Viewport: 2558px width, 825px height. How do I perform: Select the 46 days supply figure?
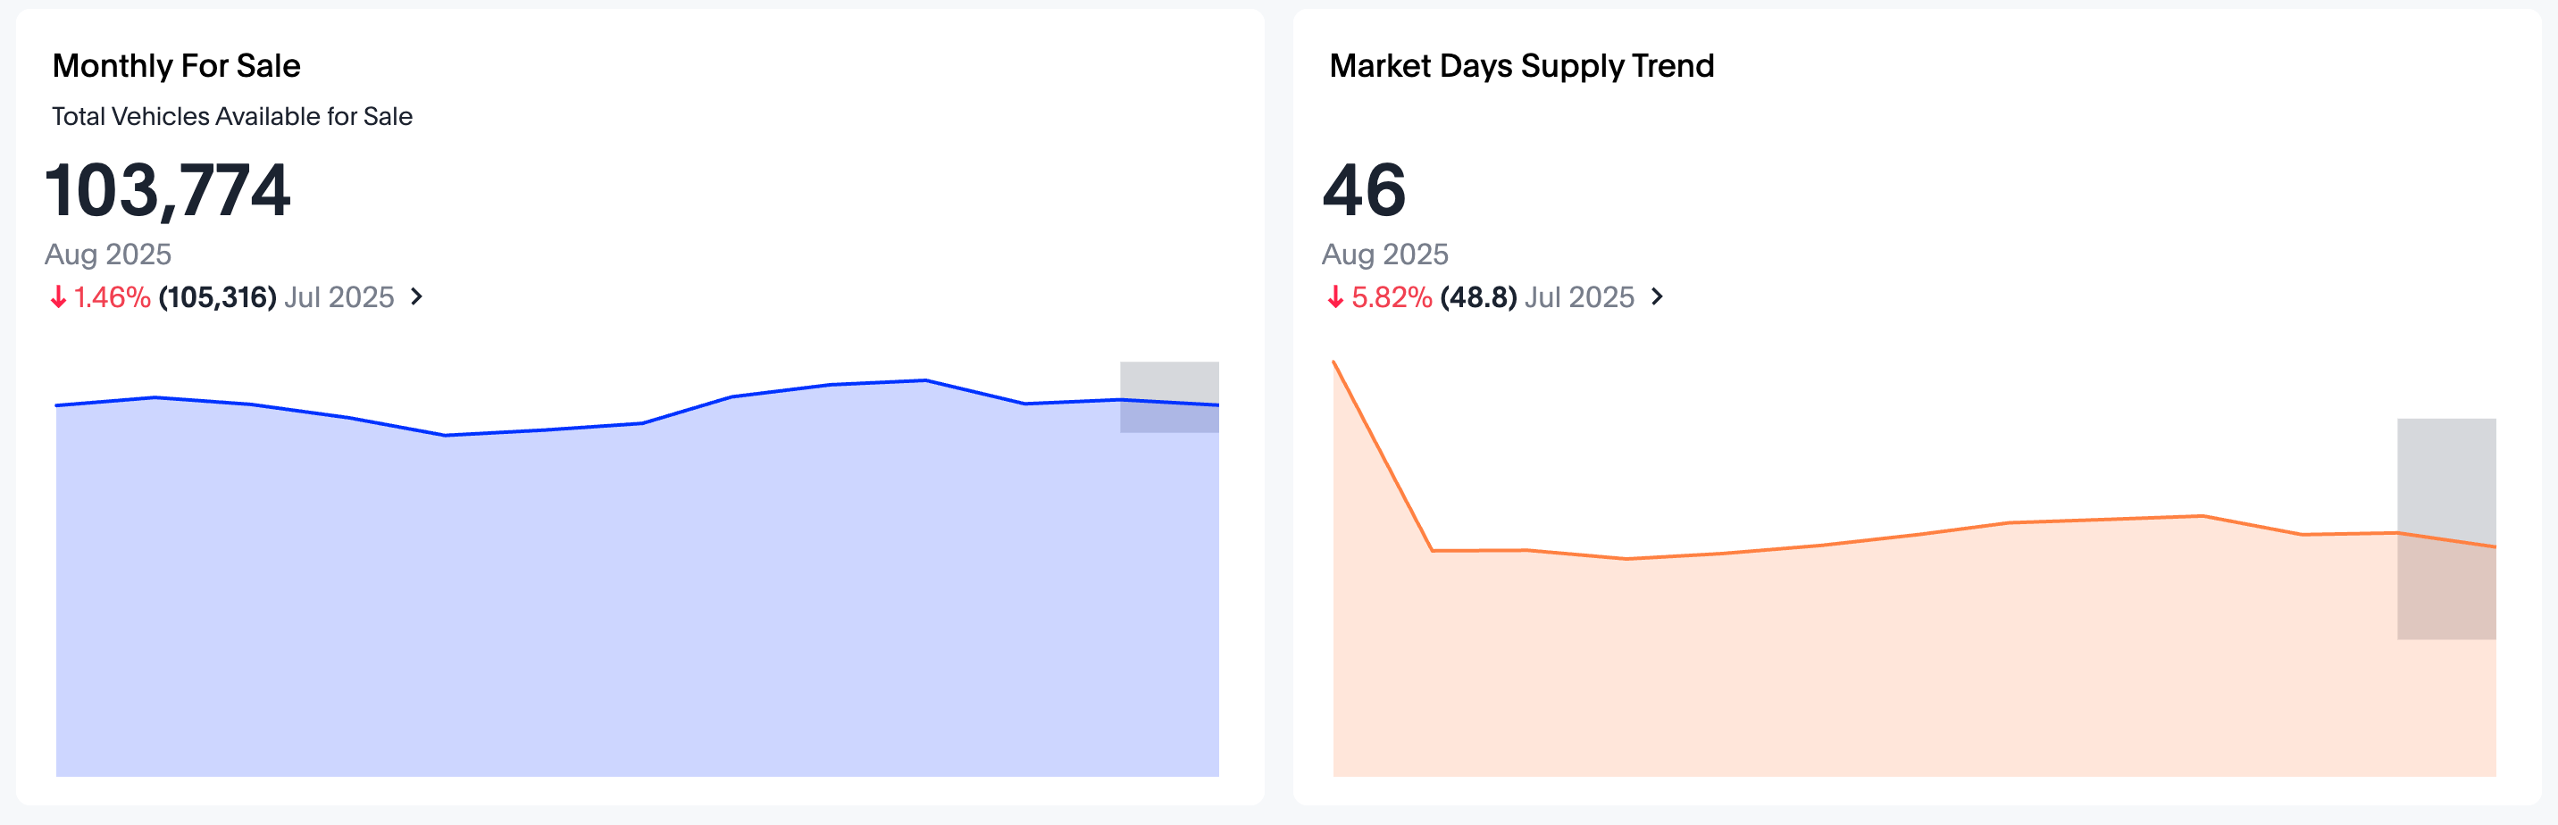click(x=1365, y=189)
